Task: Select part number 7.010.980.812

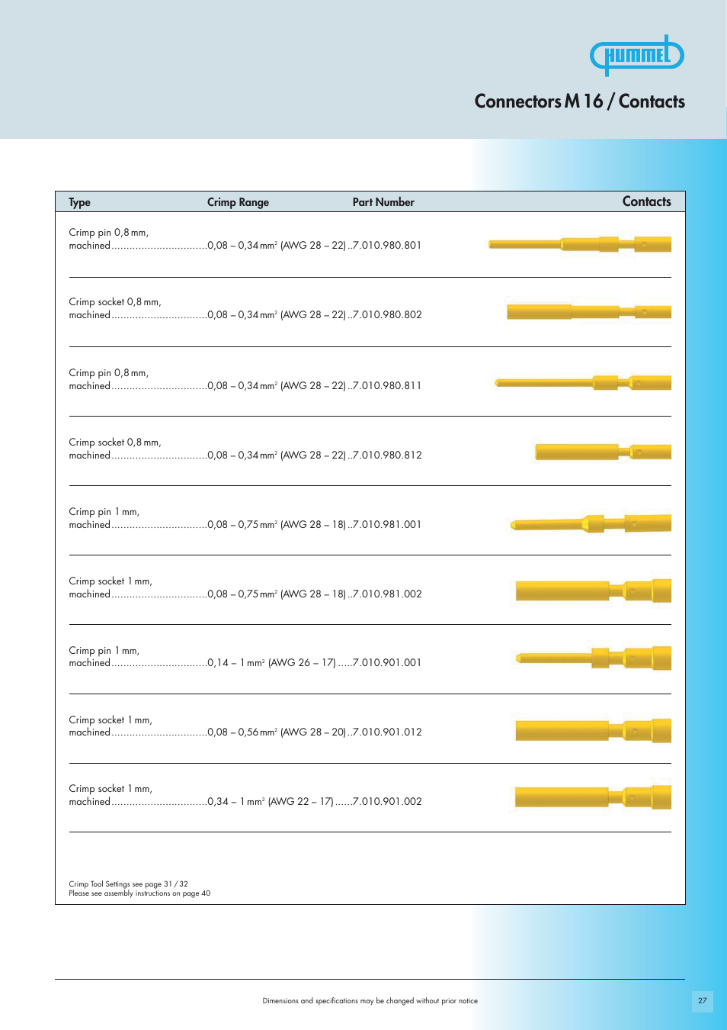Action: [386, 455]
